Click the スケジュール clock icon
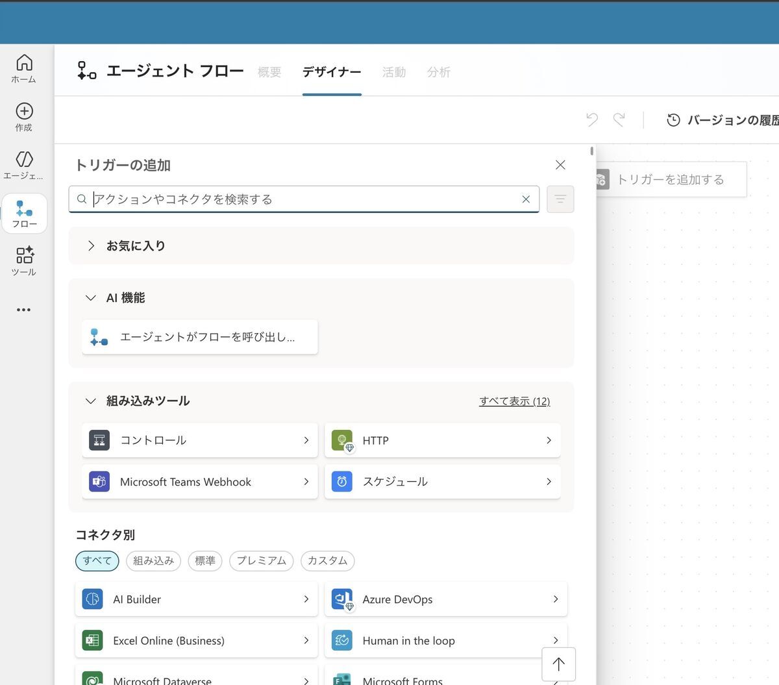 [x=342, y=482]
